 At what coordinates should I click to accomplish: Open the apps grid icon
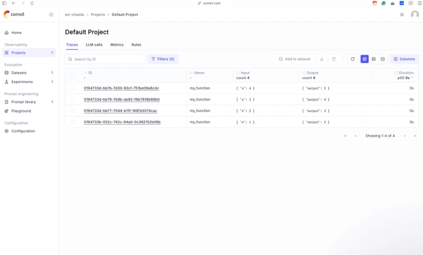[402, 15]
